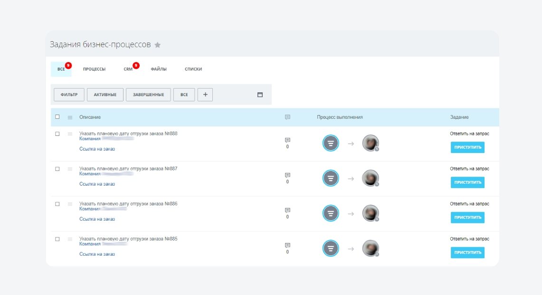Click ПРИСТУПИТЬ for order №885
Image resolution: width=542 pixels, height=295 pixels.
pos(468,253)
